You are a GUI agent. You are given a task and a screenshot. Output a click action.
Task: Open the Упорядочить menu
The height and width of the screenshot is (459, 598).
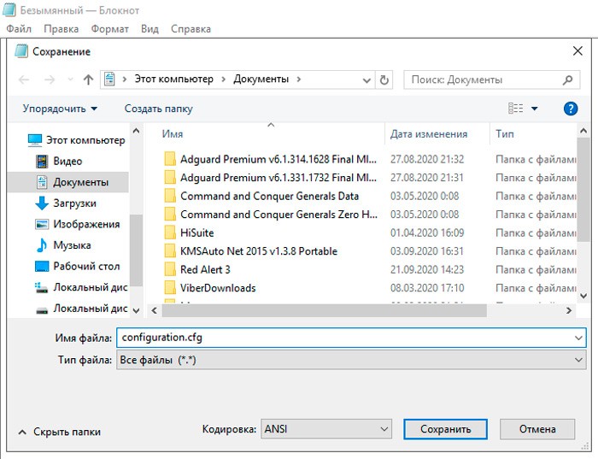(60, 109)
